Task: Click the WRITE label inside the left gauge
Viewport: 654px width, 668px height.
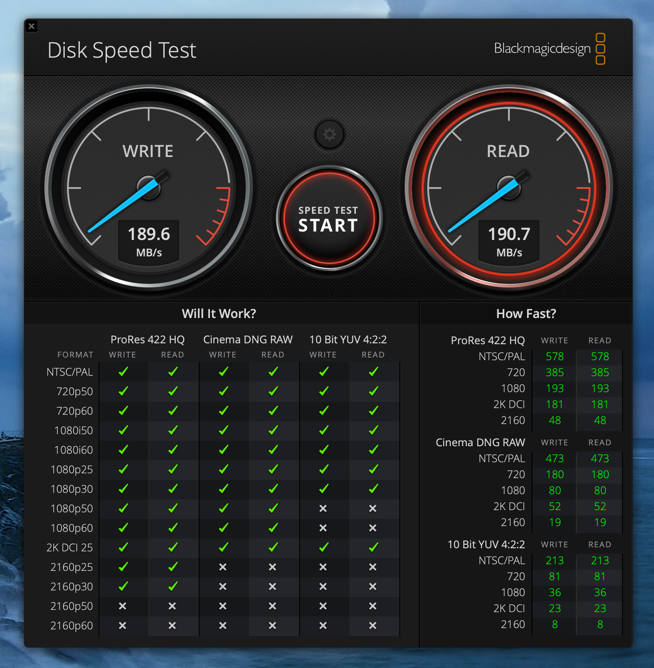Action: 148,151
